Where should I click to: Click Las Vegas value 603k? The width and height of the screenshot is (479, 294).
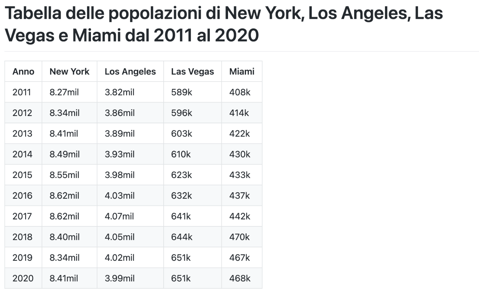point(182,134)
